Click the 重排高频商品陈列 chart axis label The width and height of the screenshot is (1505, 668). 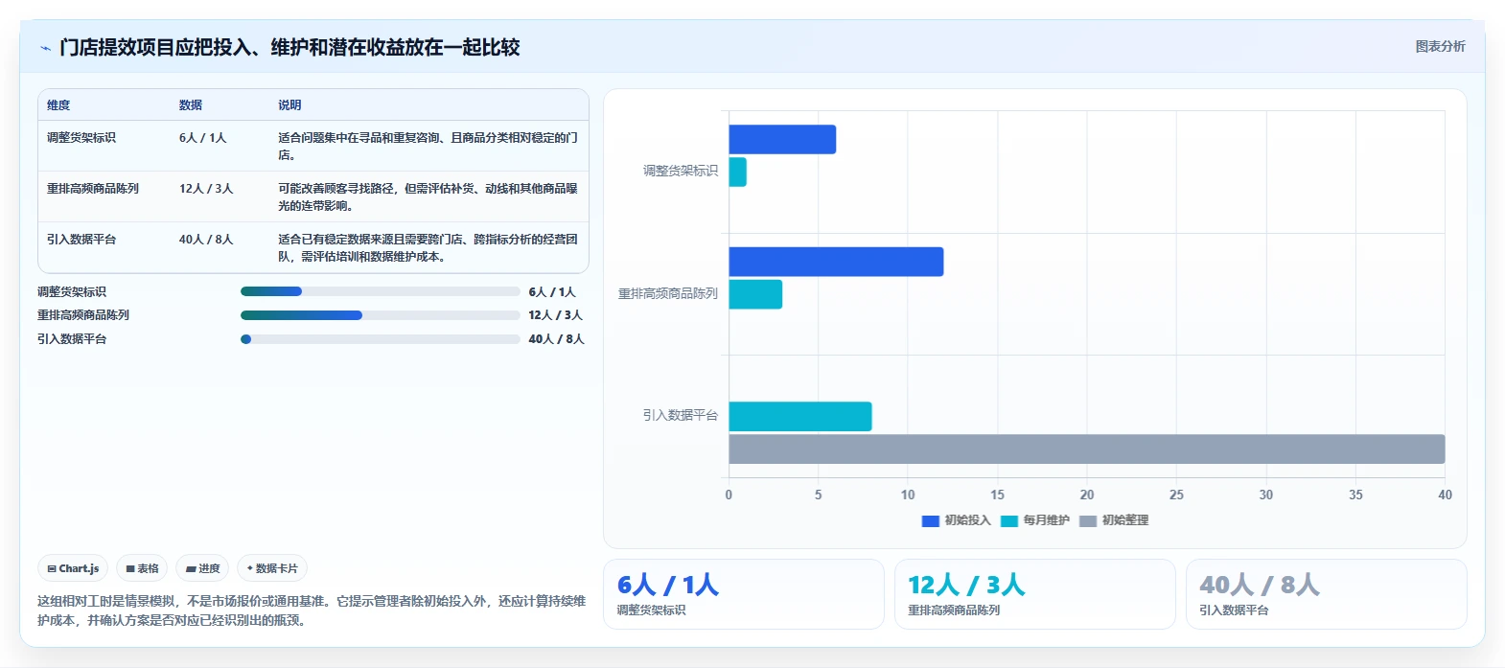(x=668, y=293)
